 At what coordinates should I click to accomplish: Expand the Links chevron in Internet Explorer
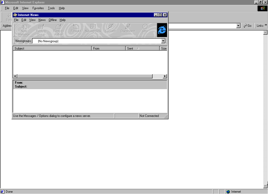click(x=266, y=25)
